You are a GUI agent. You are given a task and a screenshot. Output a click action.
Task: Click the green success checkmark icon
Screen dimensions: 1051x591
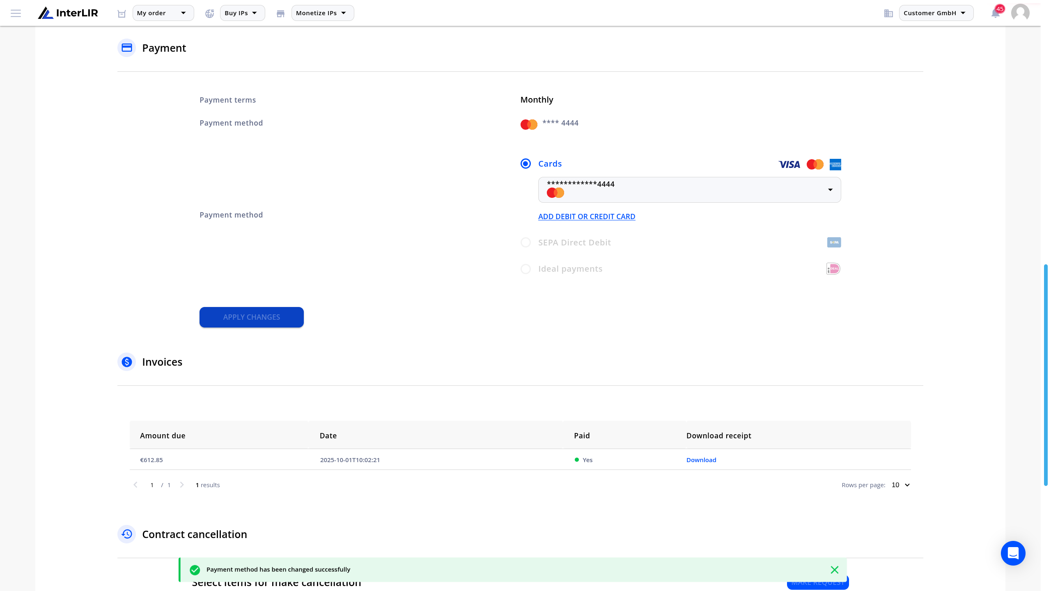tap(195, 570)
